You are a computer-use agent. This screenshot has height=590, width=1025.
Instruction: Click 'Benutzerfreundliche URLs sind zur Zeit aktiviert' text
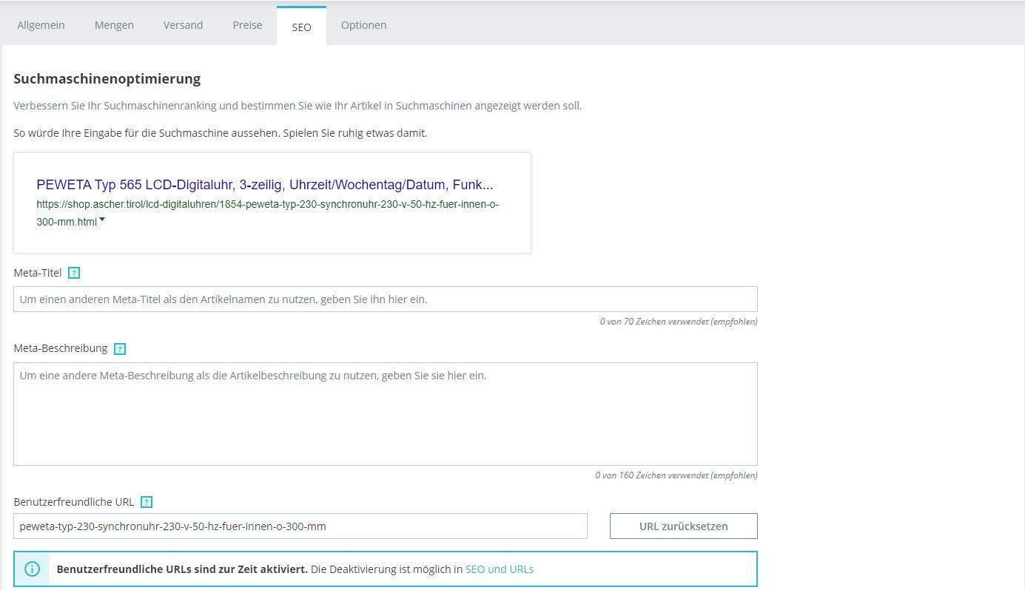point(182,569)
